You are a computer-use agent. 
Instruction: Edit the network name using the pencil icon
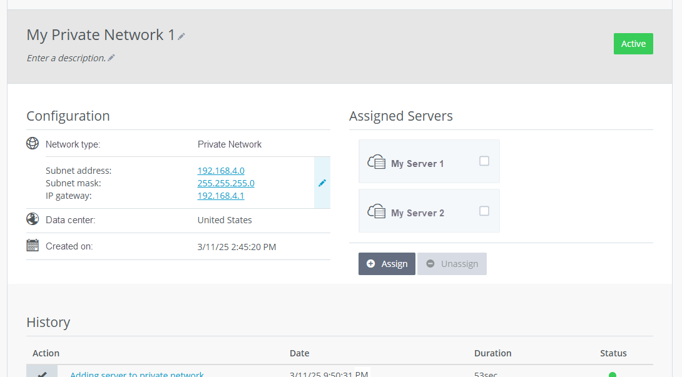181,36
